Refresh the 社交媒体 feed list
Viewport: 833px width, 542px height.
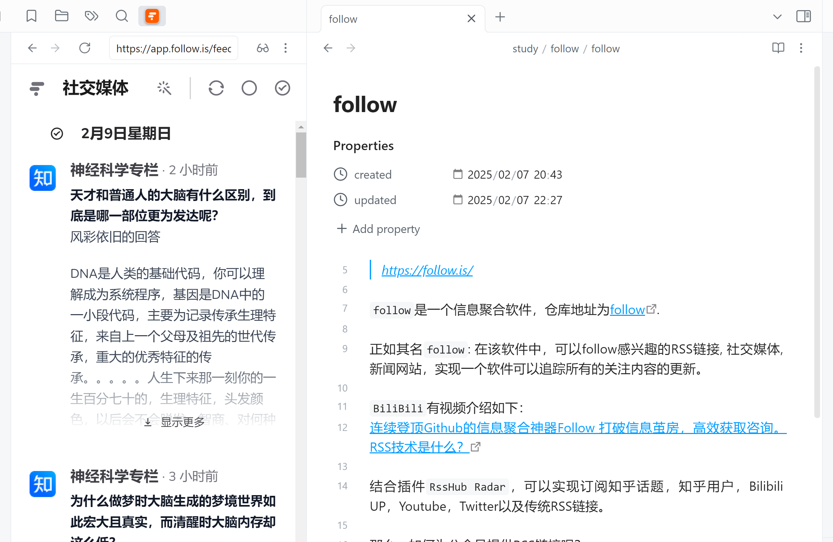pos(216,88)
